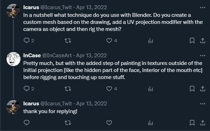The height and width of the screenshot is (131, 210).
Task: Open more options on 'thank you for replying' tweet
Action: tap(203, 104)
